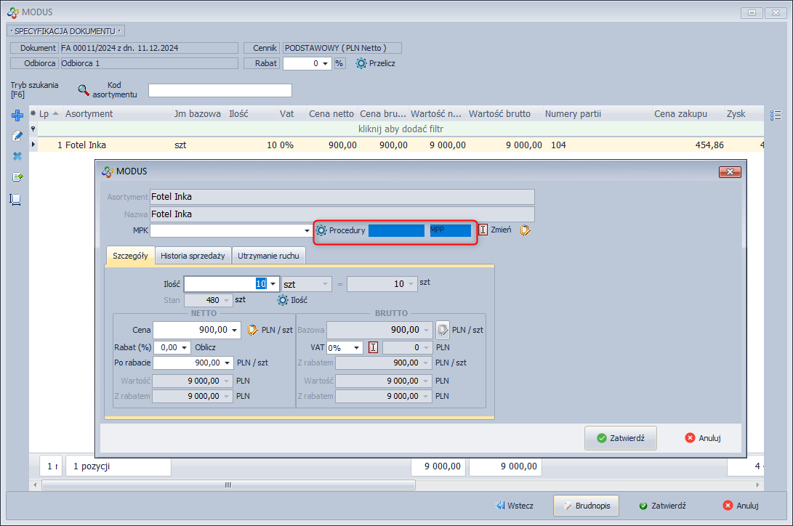Click the Kod asortymentu input field
The width and height of the screenshot is (793, 526).
pyautogui.click(x=220, y=90)
